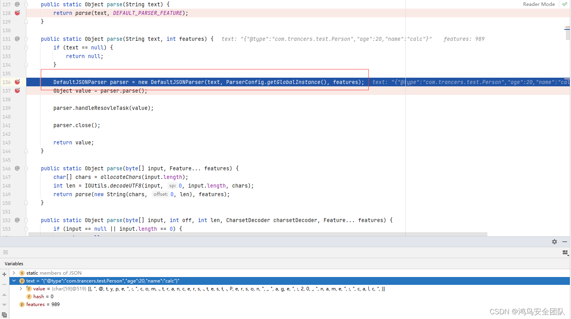Expand static members of JSON node
This screenshot has height=319, width=571.
[x=14, y=273]
